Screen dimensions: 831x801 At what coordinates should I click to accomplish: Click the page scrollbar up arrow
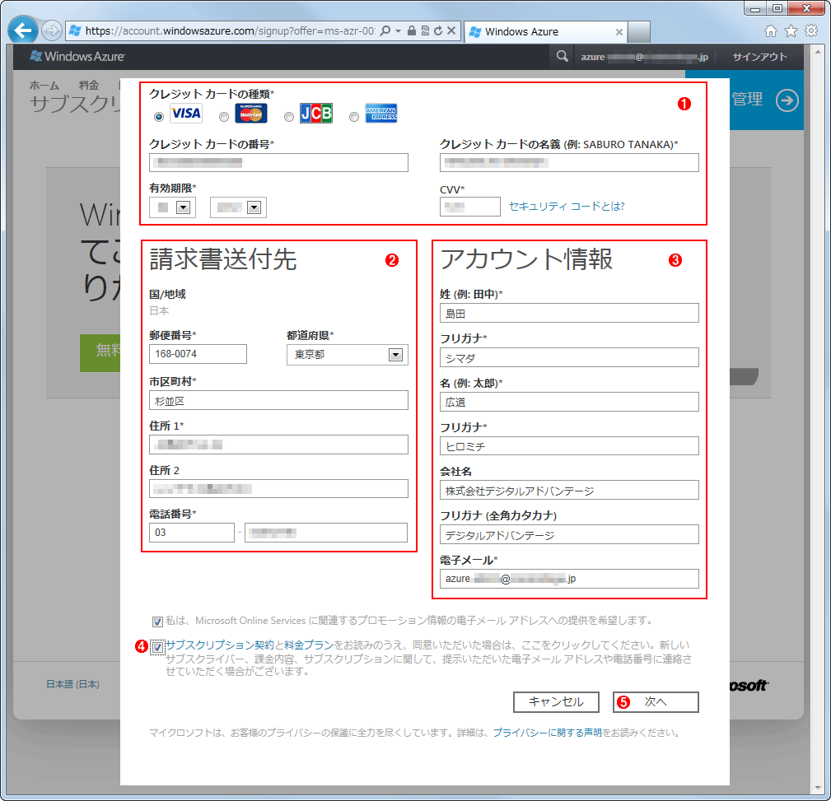[x=818, y=51]
